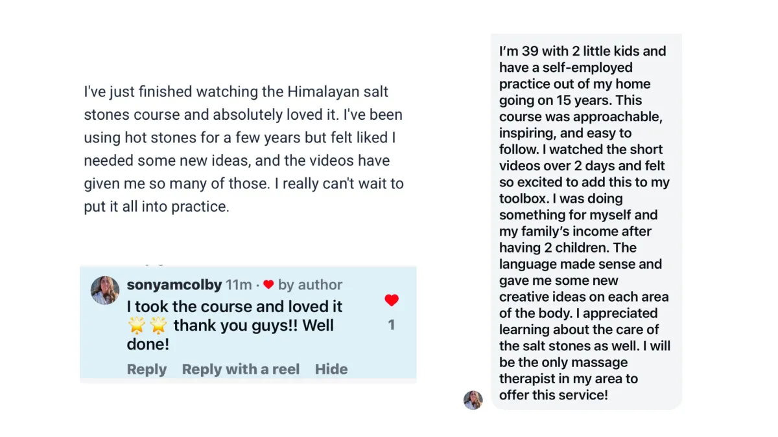Click the 'I took the course and loved it' text
The width and height of the screenshot is (778, 437).
[235, 306]
